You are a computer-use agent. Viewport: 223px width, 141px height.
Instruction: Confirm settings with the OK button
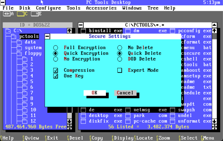tap(95, 93)
